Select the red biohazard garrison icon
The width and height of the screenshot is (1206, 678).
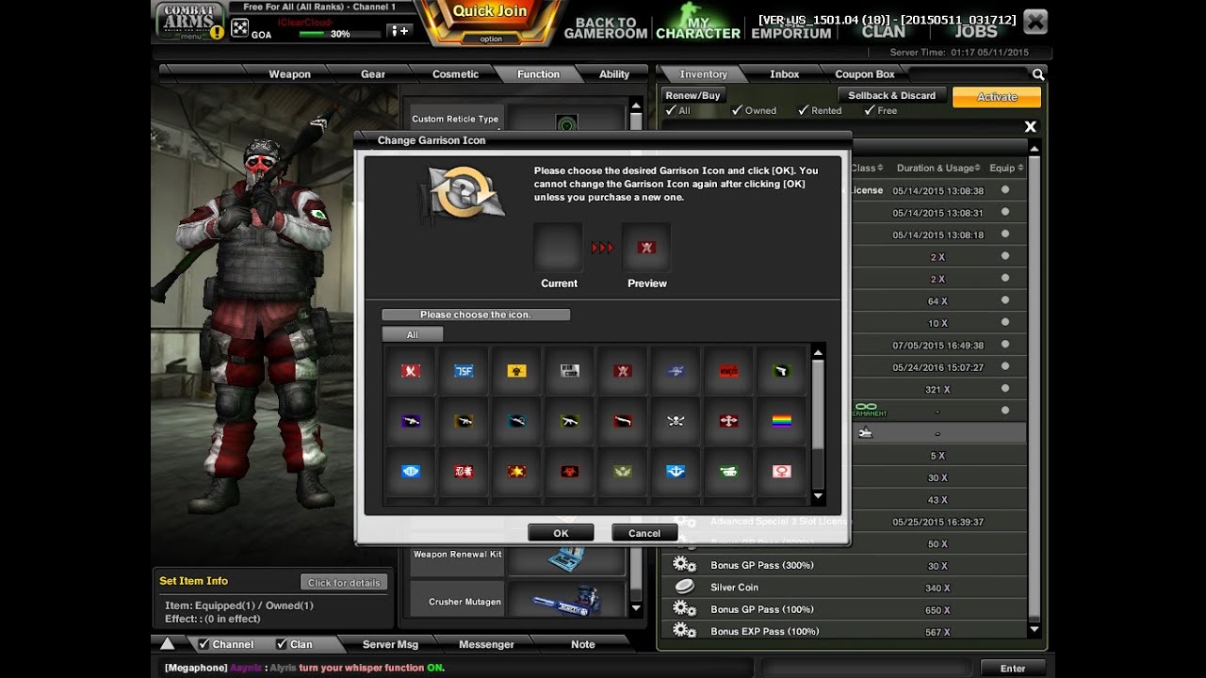569,472
